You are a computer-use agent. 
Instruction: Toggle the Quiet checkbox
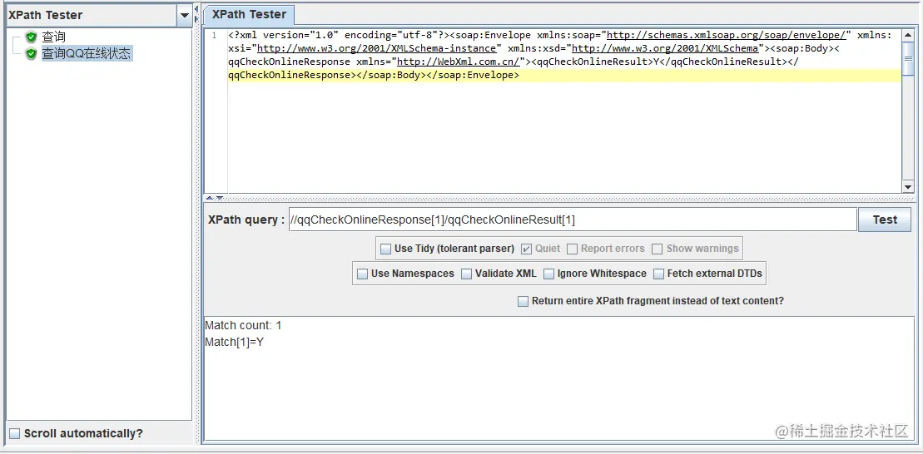(526, 249)
